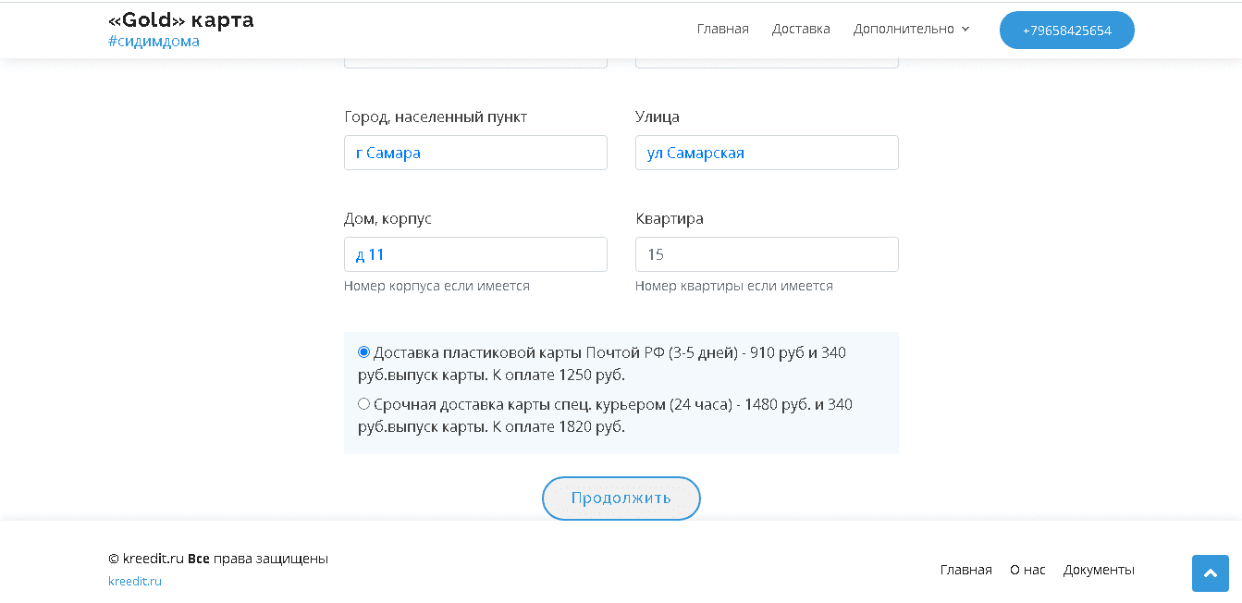
Task: Open Документы from the footer
Action: 1099,570
